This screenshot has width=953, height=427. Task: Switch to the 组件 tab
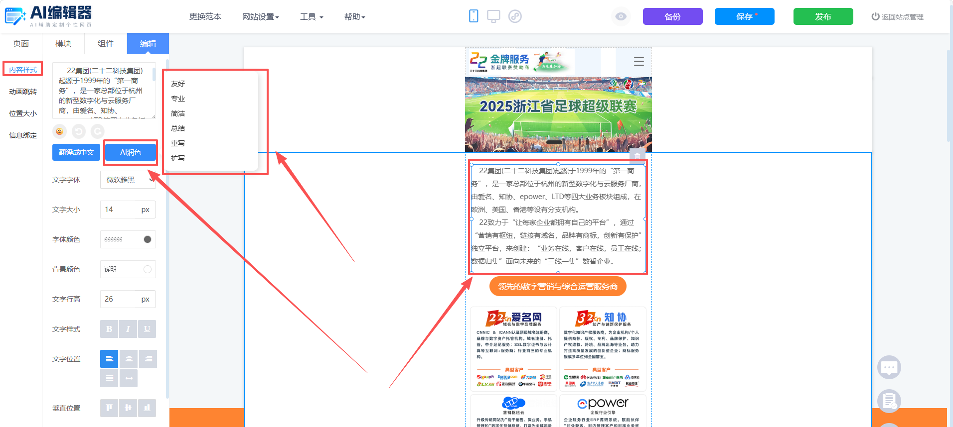click(106, 44)
